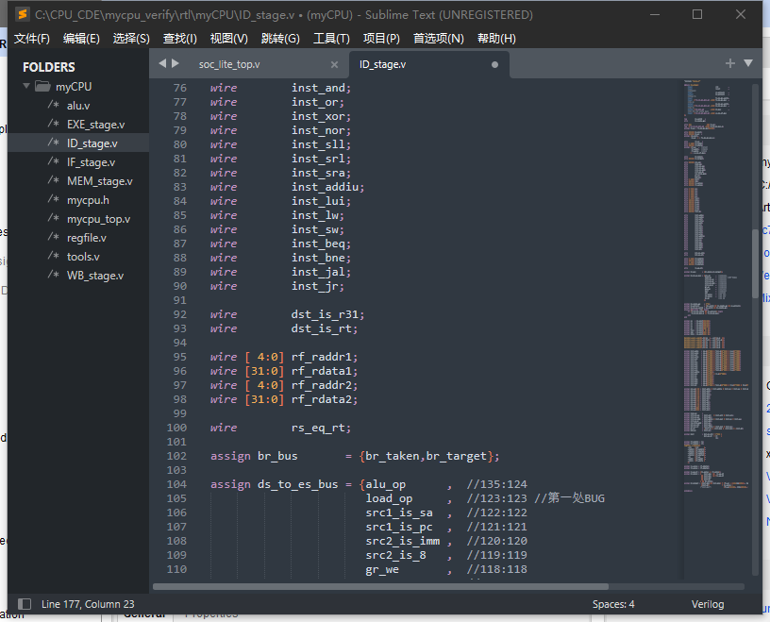770x622 pixels.
Task: Click the file type icon beside regfile.v
Action: (x=54, y=237)
